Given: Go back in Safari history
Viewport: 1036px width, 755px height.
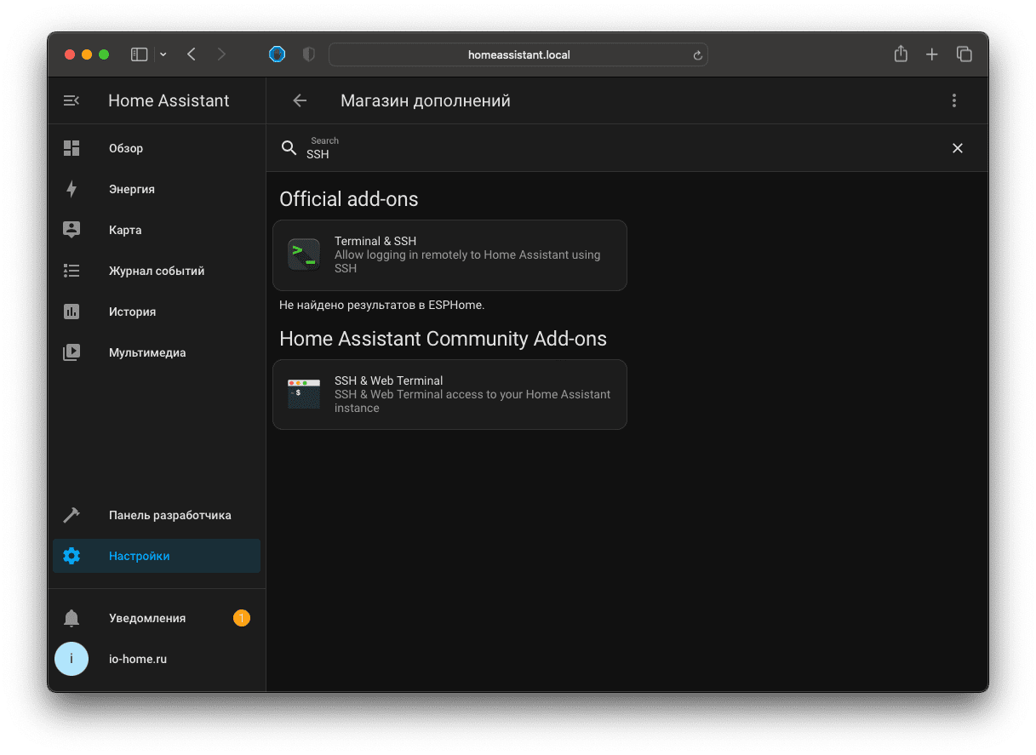Looking at the screenshot, I should coord(192,54).
